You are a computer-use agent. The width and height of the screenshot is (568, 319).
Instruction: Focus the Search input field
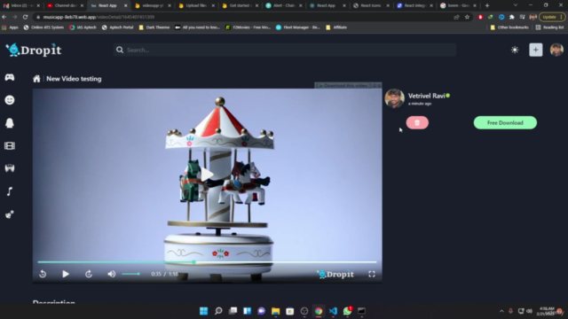[x=285, y=50]
